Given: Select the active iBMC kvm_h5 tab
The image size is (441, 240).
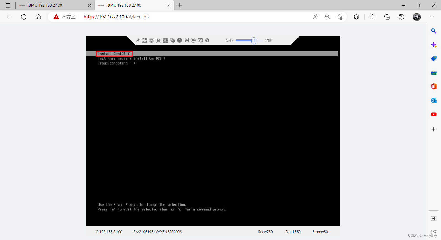Looking at the screenshot, I should (x=134, y=5).
